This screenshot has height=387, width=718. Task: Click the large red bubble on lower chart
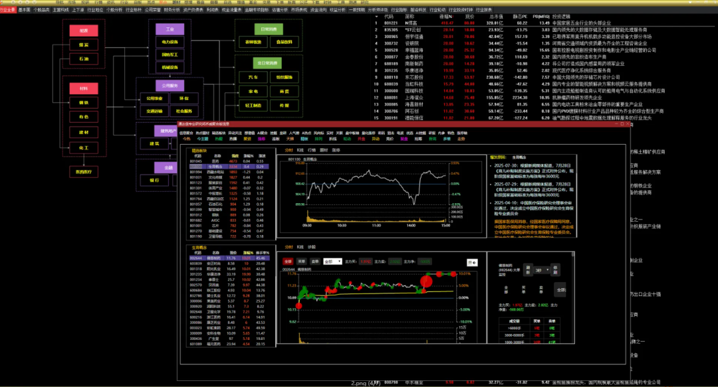click(426, 281)
